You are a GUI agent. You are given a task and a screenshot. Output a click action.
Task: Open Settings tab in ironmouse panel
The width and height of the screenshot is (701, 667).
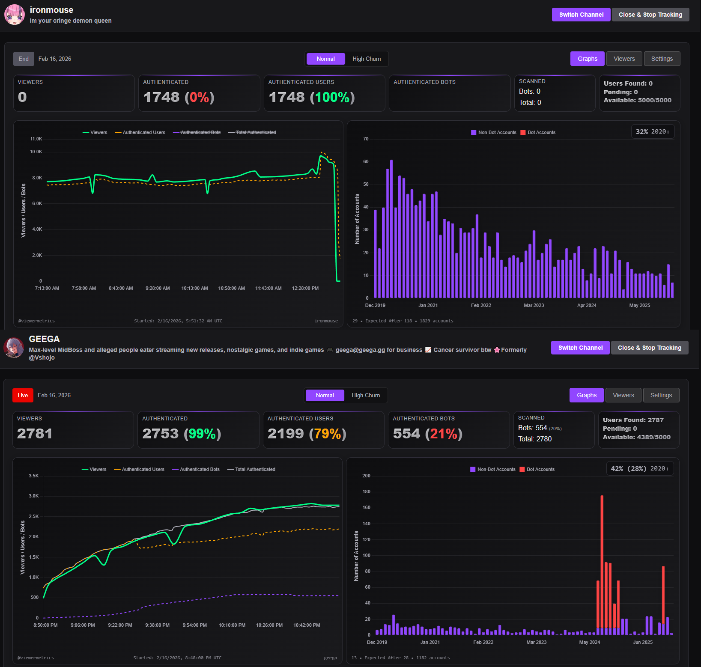point(662,59)
